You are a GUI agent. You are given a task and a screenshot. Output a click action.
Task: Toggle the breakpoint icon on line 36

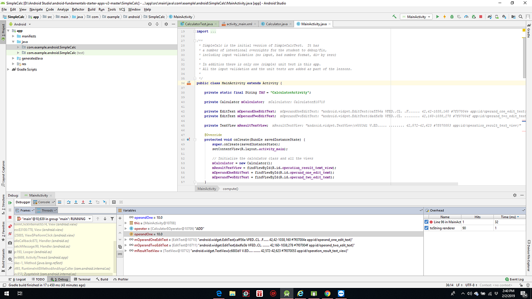pyautogui.click(x=189, y=83)
